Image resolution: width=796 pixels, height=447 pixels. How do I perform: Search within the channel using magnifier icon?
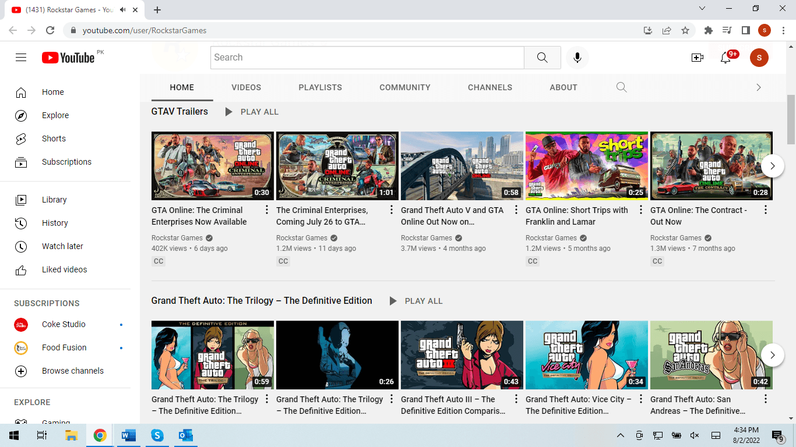click(621, 87)
